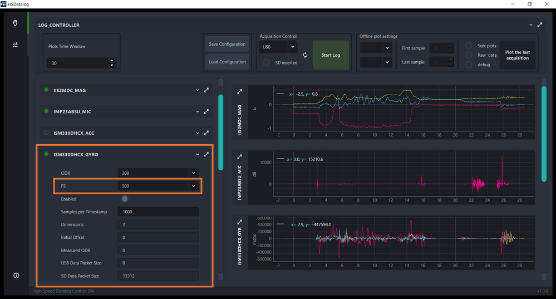The height and width of the screenshot is (299, 556).
Task: Click the IIS2MDC_MAG sensor name
Action: pyautogui.click(x=70, y=90)
